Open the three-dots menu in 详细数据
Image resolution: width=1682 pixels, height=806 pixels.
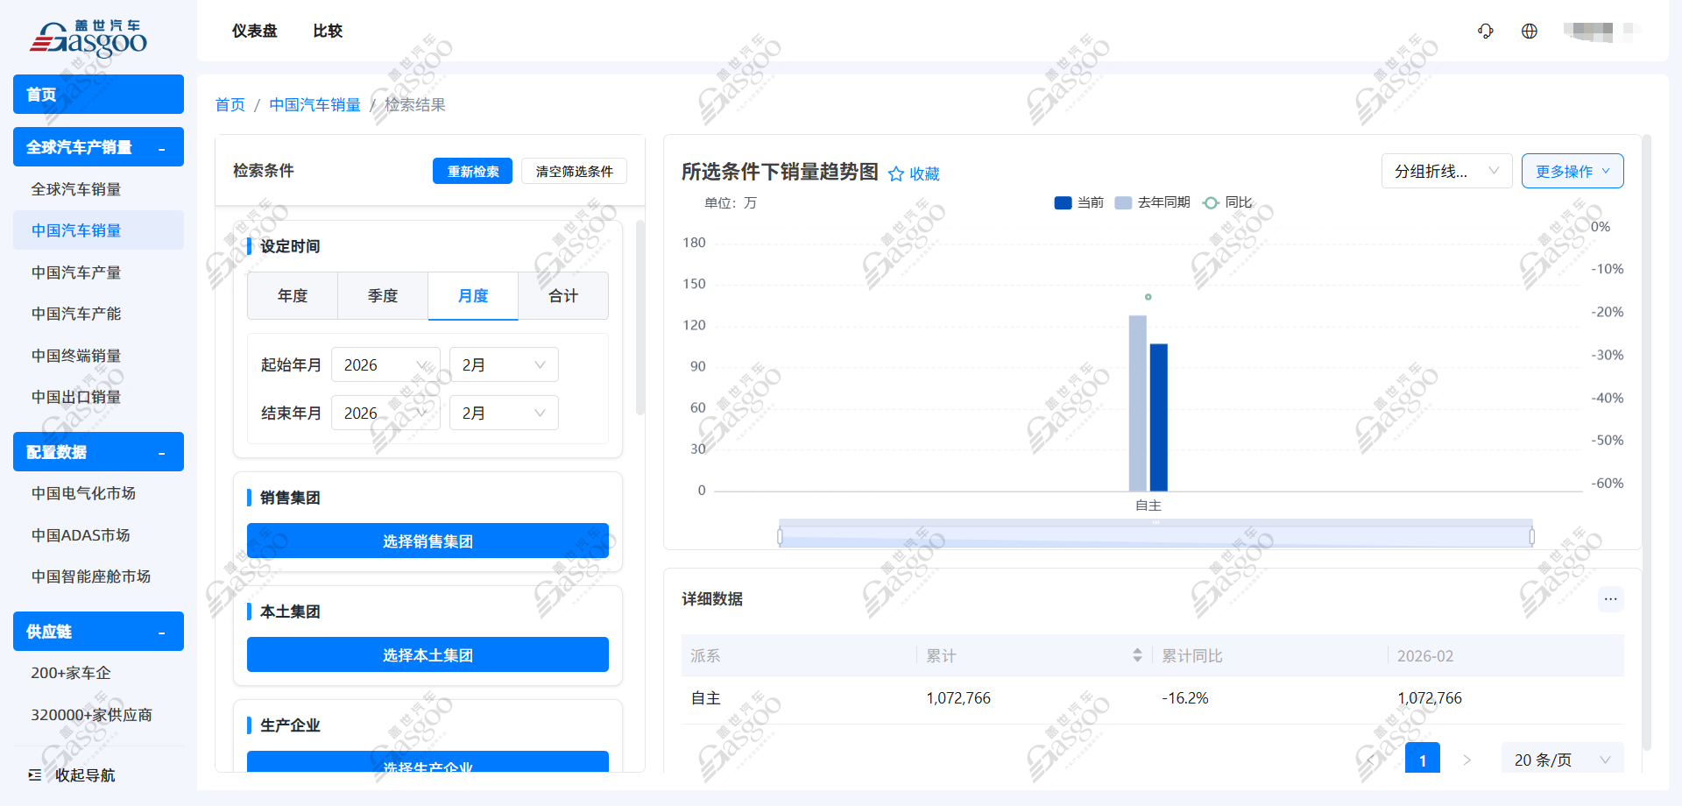(1610, 599)
